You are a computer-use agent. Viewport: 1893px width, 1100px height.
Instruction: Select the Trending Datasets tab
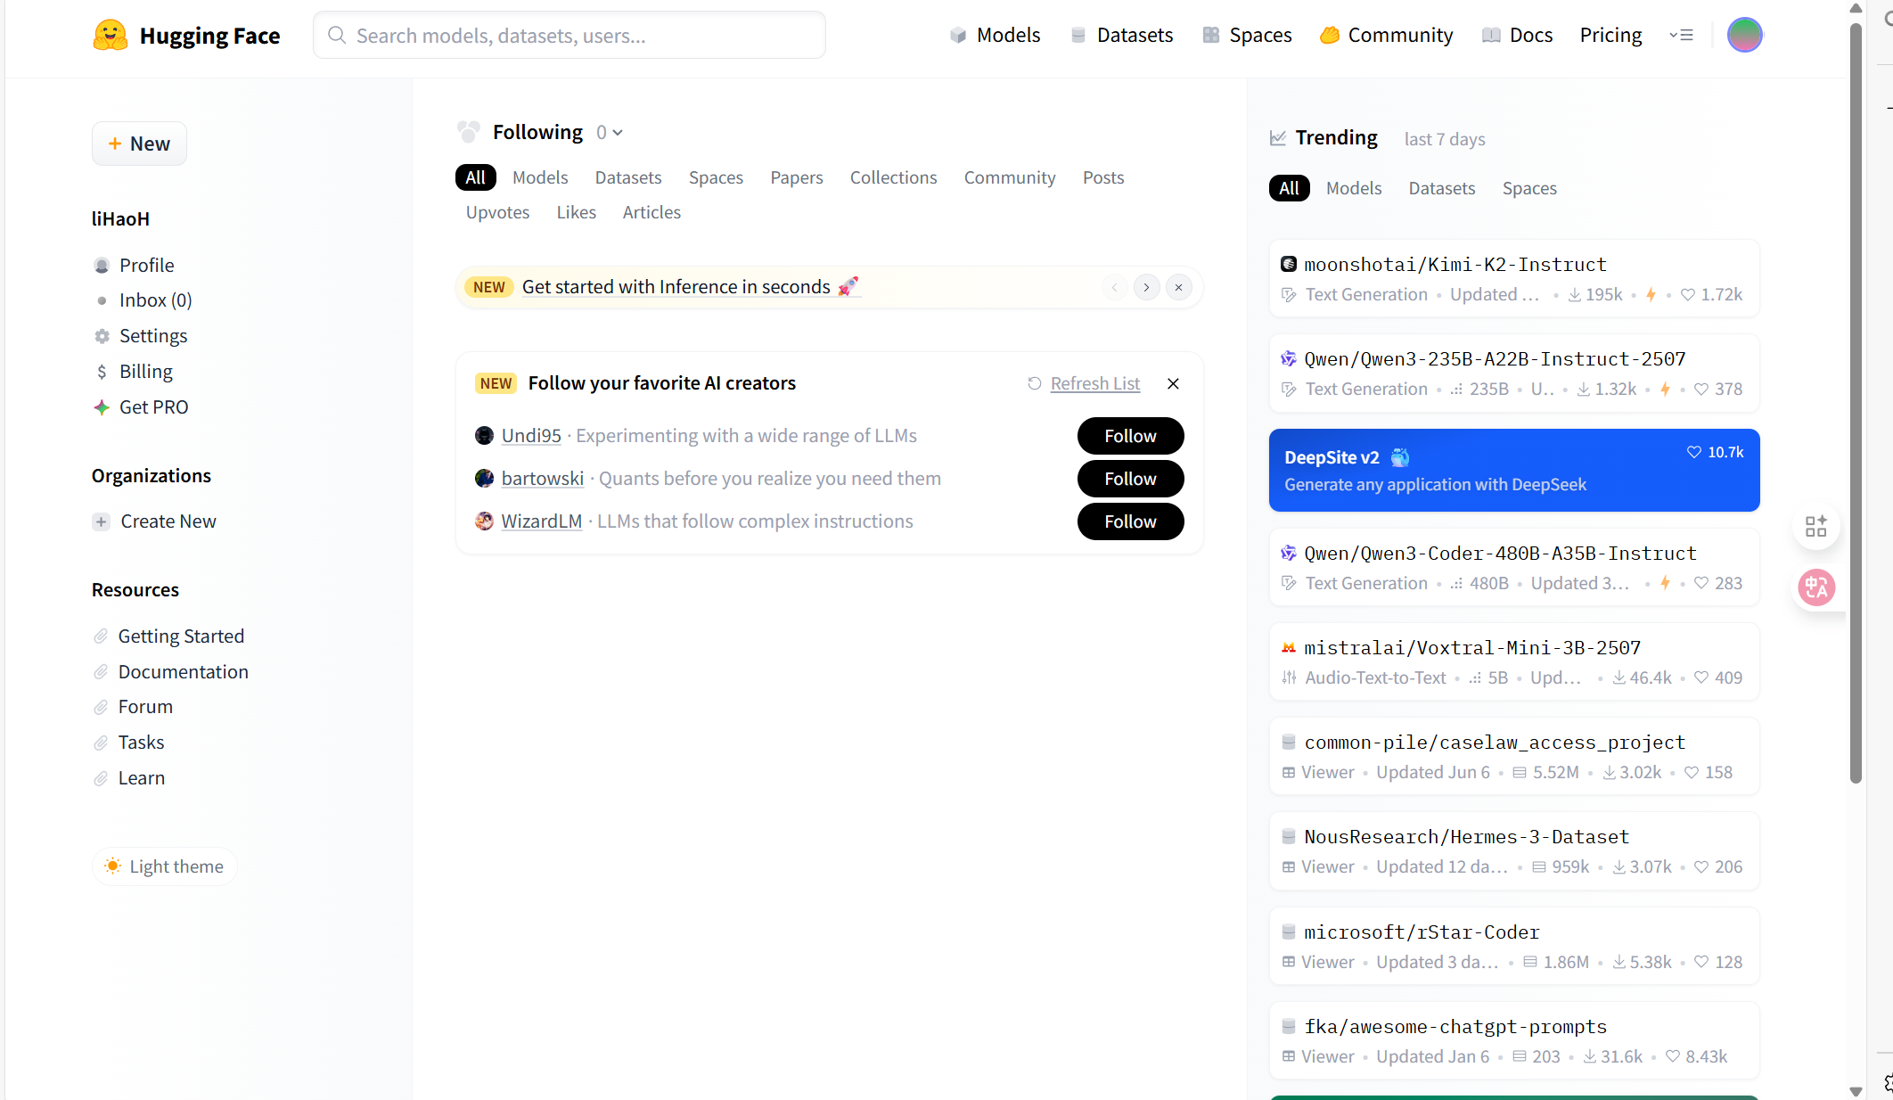1441,188
